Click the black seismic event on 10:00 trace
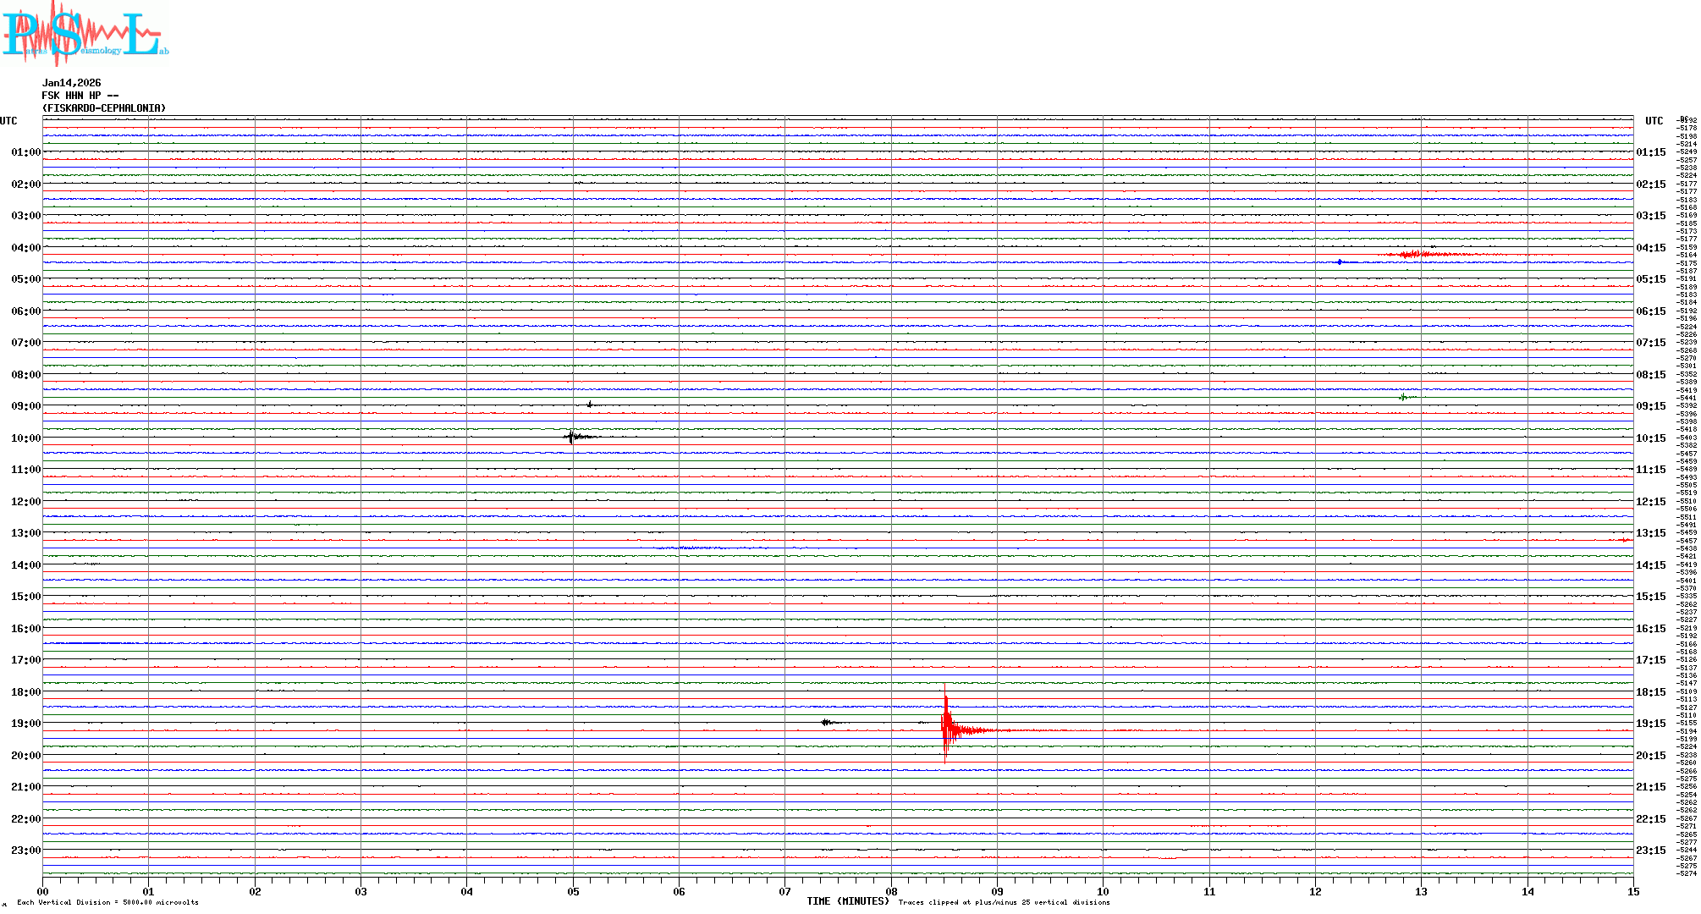 pos(573,437)
